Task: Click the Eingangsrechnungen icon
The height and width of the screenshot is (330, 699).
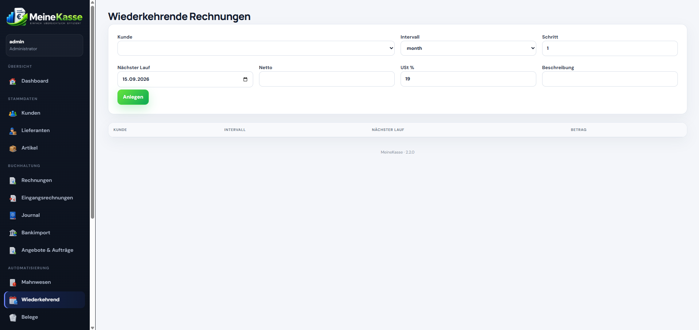Action: coord(13,198)
